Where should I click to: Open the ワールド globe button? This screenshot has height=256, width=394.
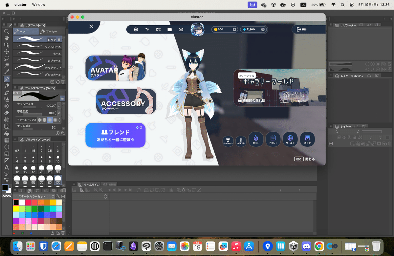pos(290,139)
